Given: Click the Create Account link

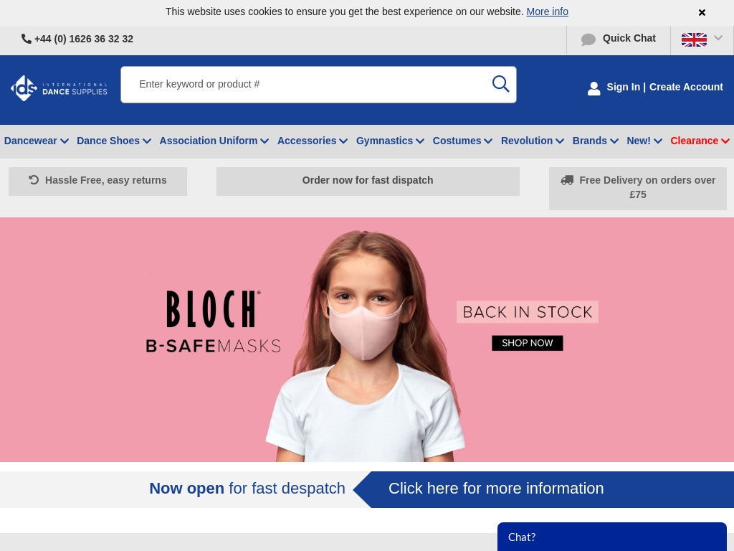Looking at the screenshot, I should 686,87.
